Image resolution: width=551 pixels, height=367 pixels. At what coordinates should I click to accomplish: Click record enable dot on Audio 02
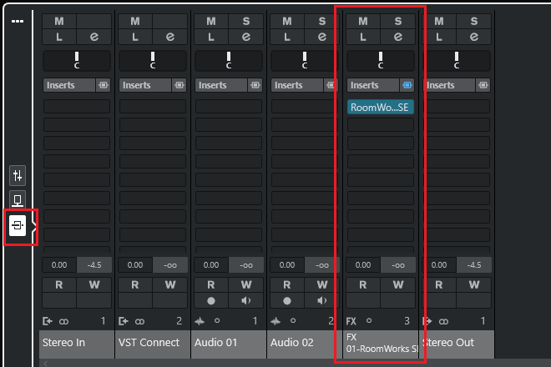coord(287,300)
